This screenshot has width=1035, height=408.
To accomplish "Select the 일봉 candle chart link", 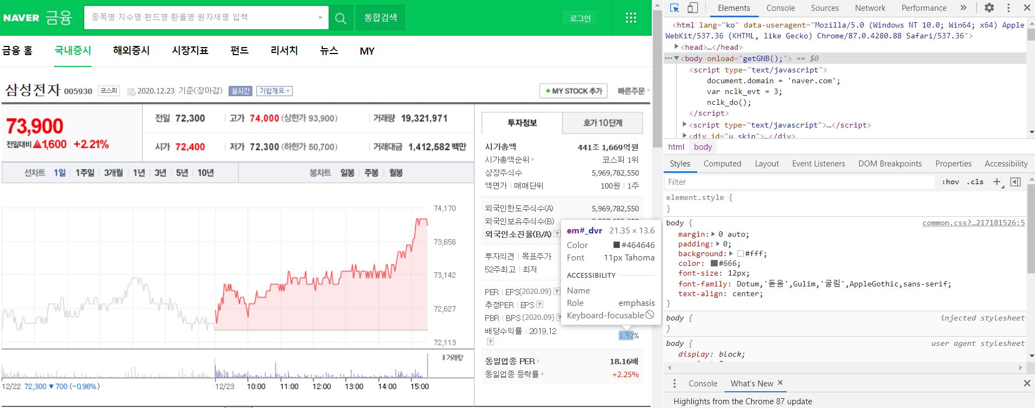I will point(347,173).
